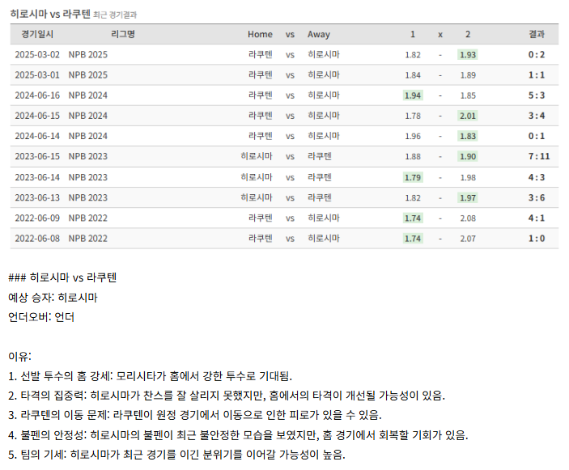The image size is (569, 470).
Task: Select the 1.98 odds value
Action: 468,177
